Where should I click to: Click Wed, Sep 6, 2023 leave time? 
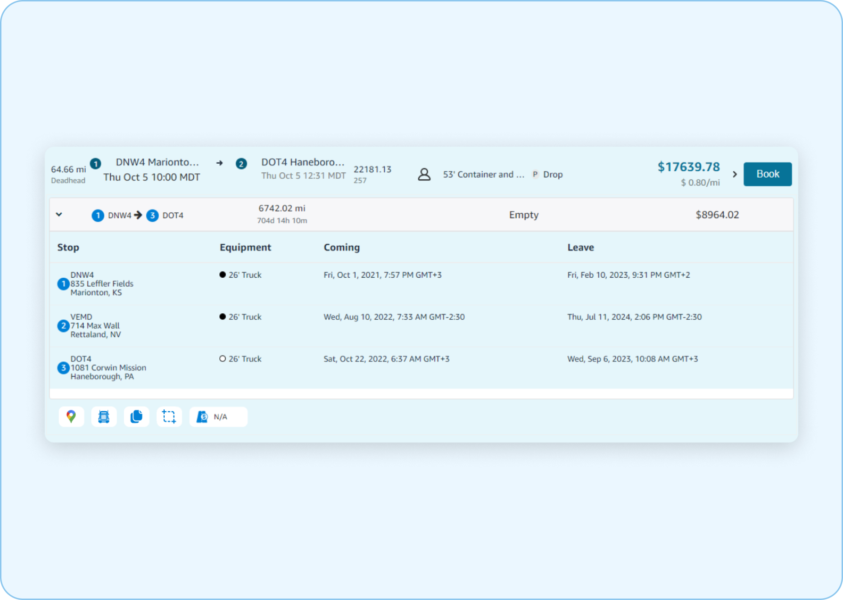pyautogui.click(x=633, y=359)
